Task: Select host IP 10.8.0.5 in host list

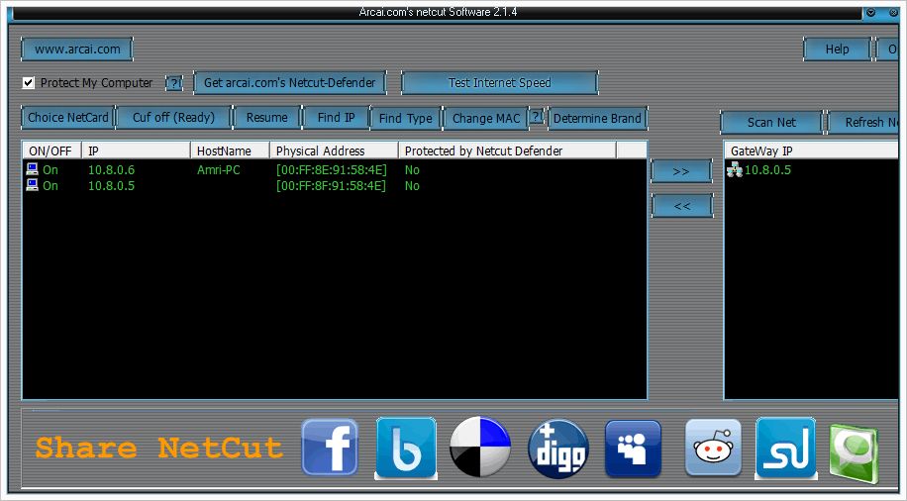Action: click(x=111, y=185)
